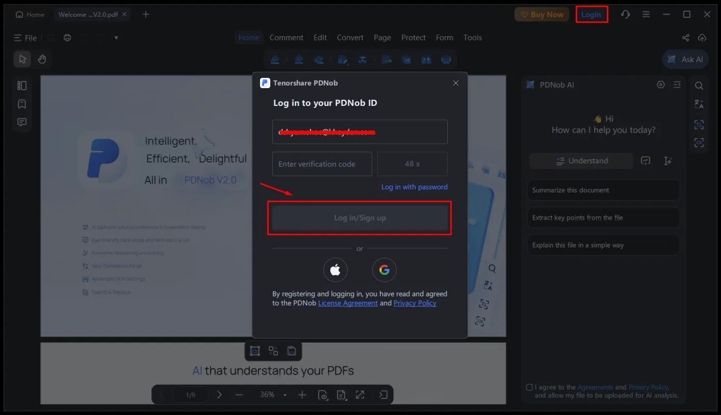Zoom in with the plus button
The height and width of the screenshot is (415, 721).
(302, 395)
